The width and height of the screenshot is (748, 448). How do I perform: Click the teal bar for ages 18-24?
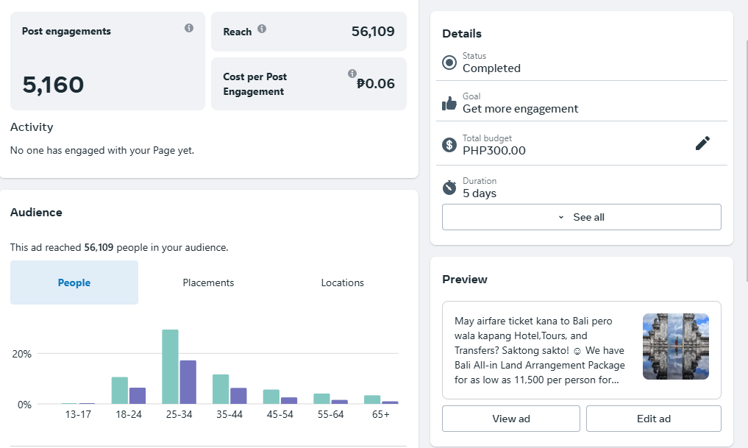(x=120, y=391)
